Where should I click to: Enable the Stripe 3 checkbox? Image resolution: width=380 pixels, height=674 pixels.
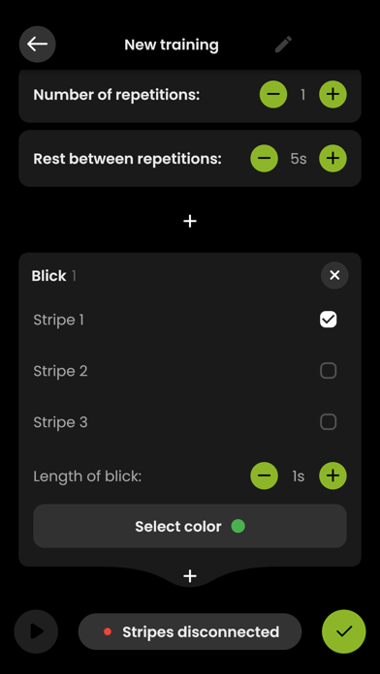(329, 421)
